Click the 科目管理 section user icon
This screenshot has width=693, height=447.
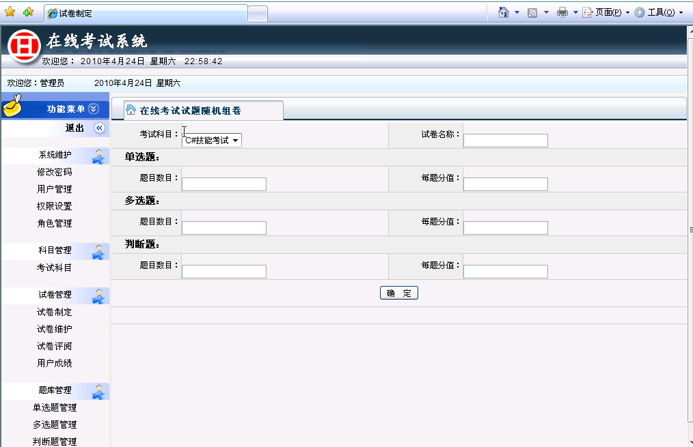click(98, 252)
